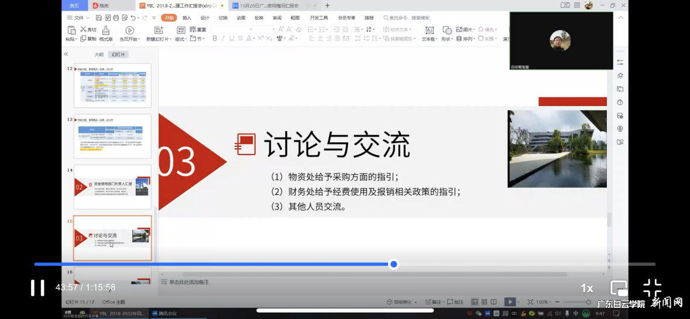Image resolution: width=690 pixels, height=319 pixels.
Task: Start slideshow with 当页开始 icon
Action: coord(129,30)
